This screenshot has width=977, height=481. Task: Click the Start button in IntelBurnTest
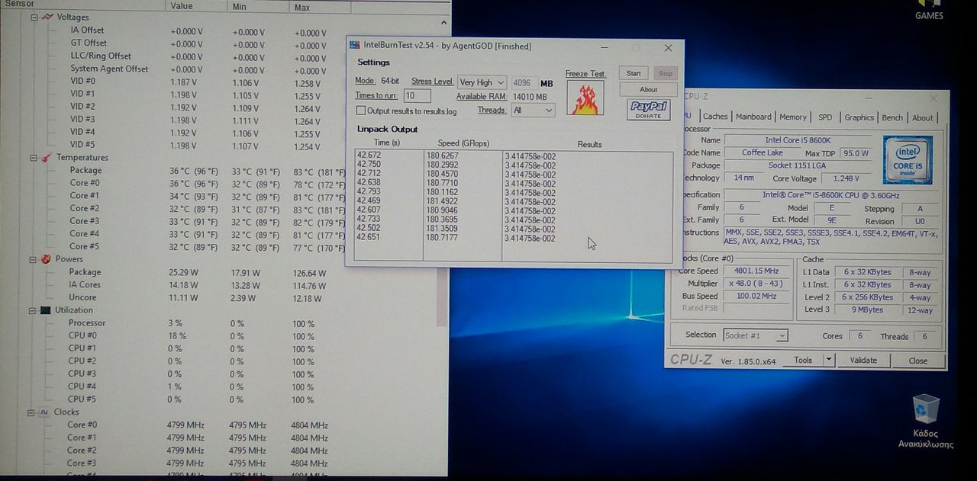point(634,73)
